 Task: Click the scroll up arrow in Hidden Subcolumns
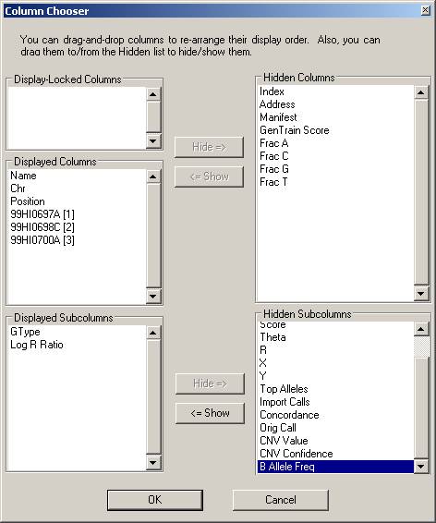pyautogui.click(x=420, y=329)
